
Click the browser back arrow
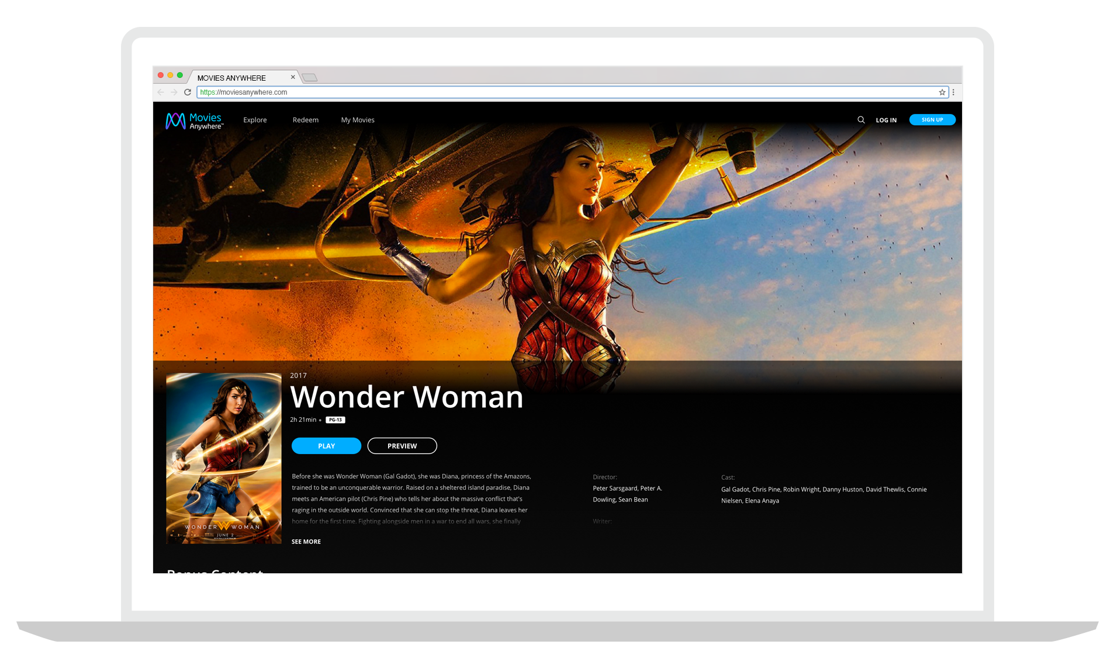[x=161, y=92]
